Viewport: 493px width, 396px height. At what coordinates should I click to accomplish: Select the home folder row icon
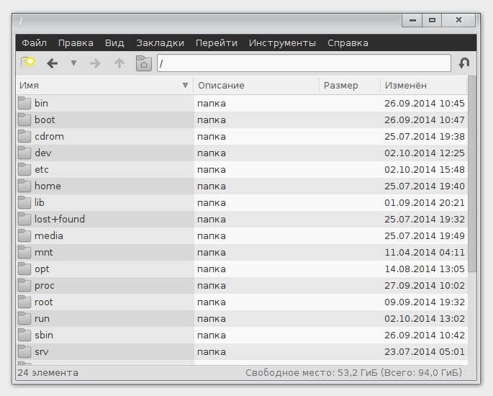click(x=24, y=186)
